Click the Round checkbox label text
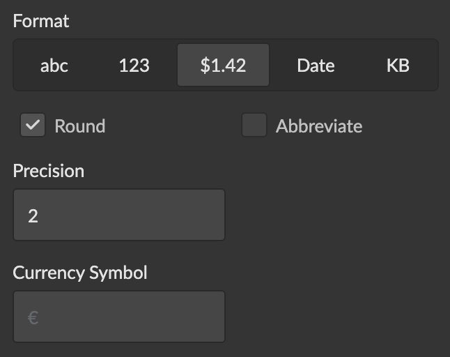Image resolution: width=450 pixels, height=357 pixels. tap(80, 126)
